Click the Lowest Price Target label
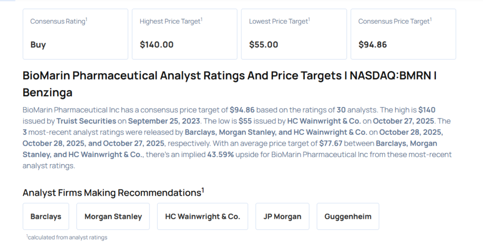483x248 pixels. [x=279, y=22]
